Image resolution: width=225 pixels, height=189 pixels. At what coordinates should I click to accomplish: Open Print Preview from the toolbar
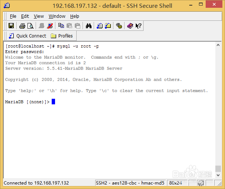[30, 26]
